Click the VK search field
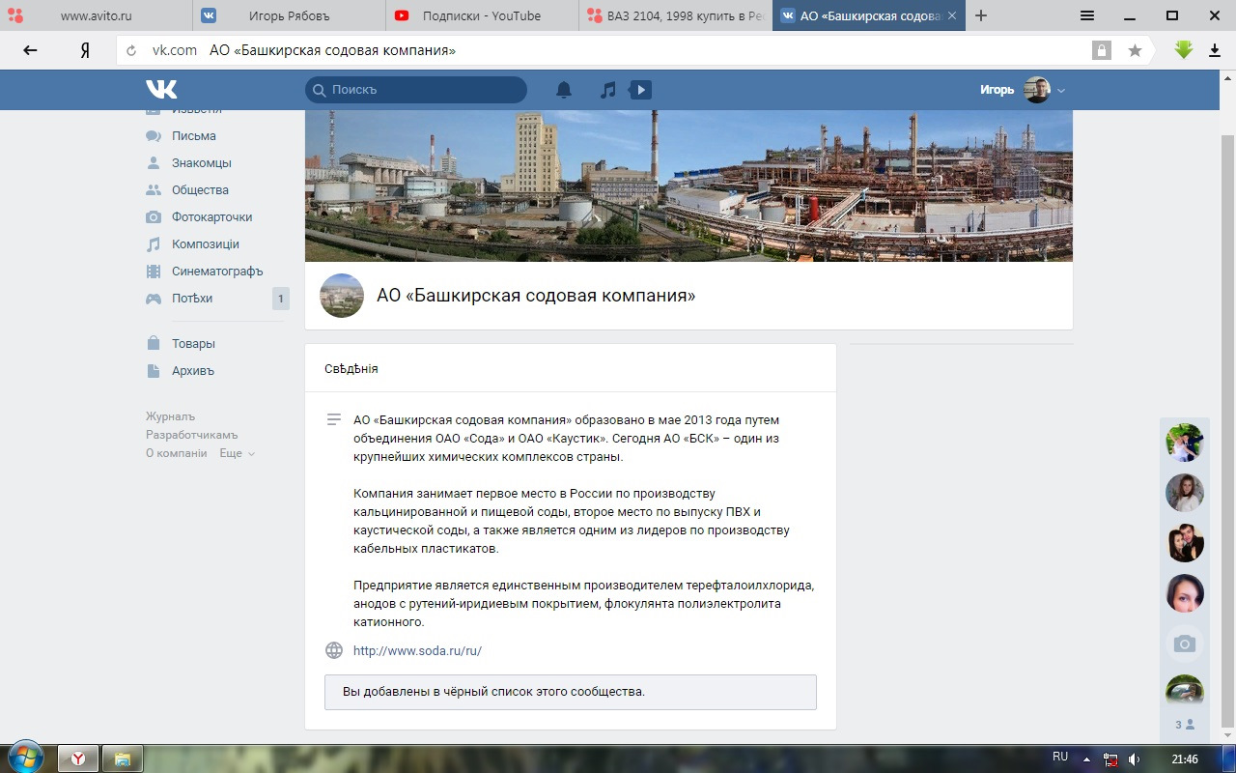This screenshot has width=1236, height=773. (416, 90)
